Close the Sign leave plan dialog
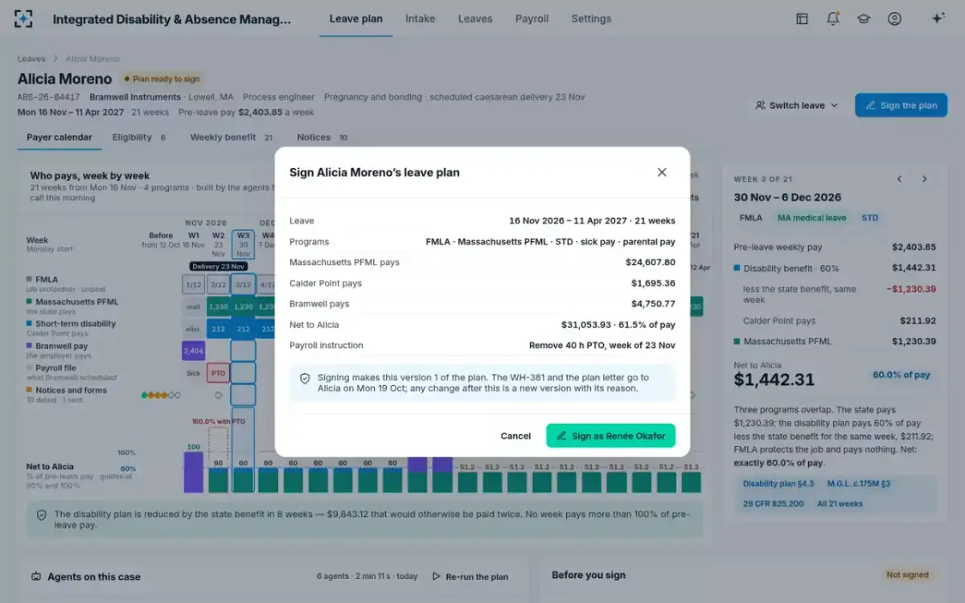 [x=662, y=172]
